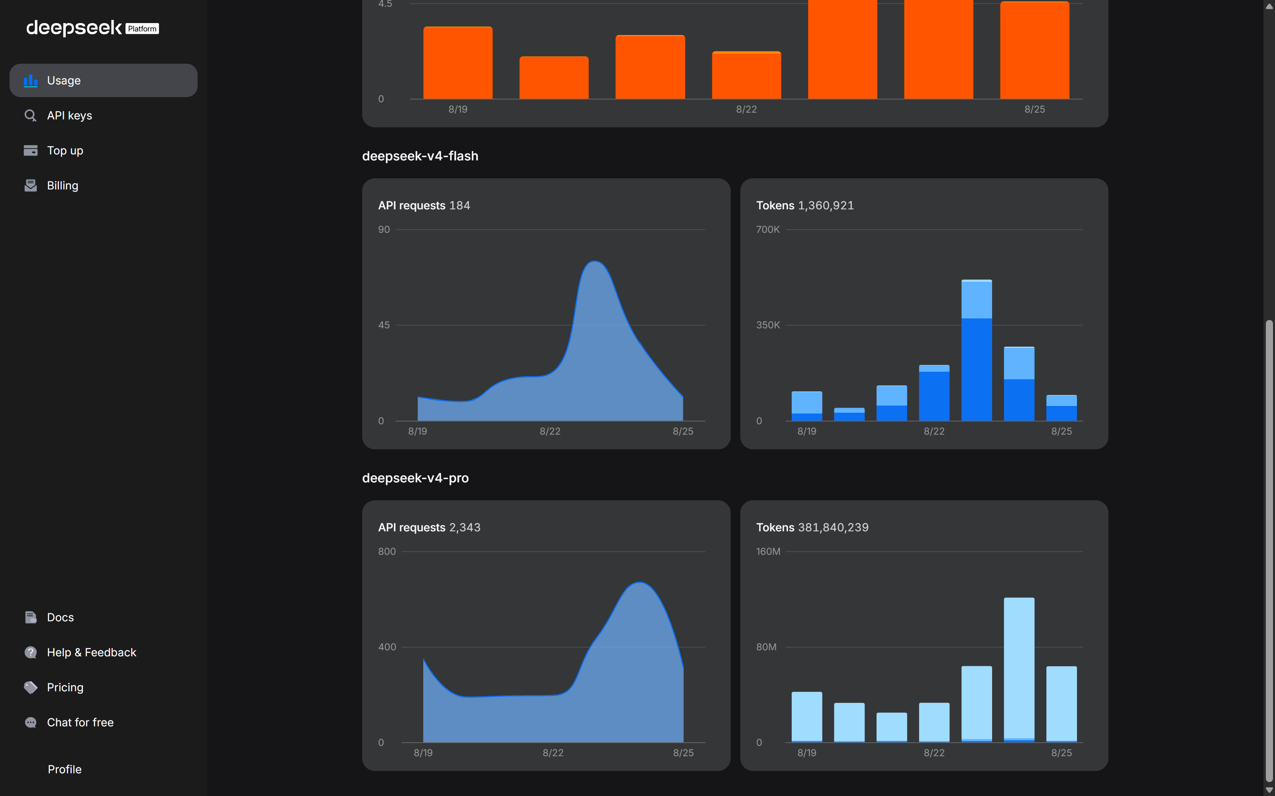Click the deepseek-v4-flash heading
Image resolution: width=1275 pixels, height=796 pixels.
pyautogui.click(x=420, y=156)
